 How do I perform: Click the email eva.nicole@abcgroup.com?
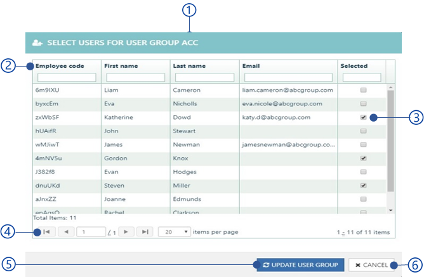282,104
